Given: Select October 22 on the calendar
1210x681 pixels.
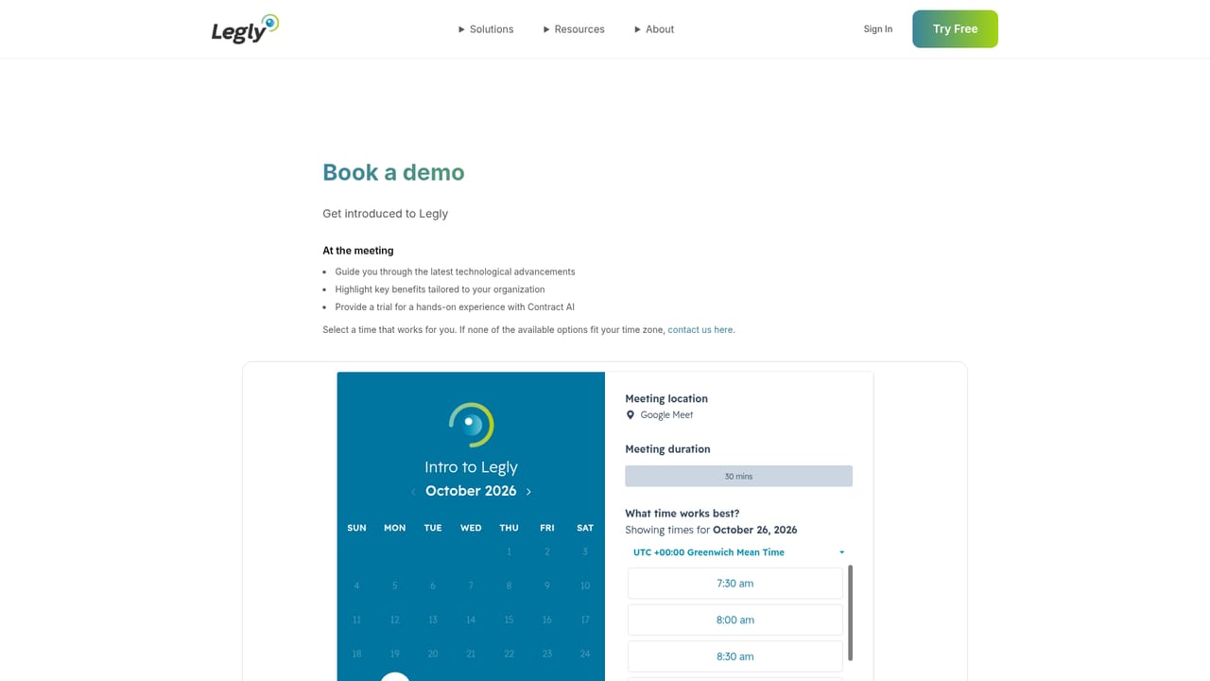Looking at the screenshot, I should pos(509,654).
